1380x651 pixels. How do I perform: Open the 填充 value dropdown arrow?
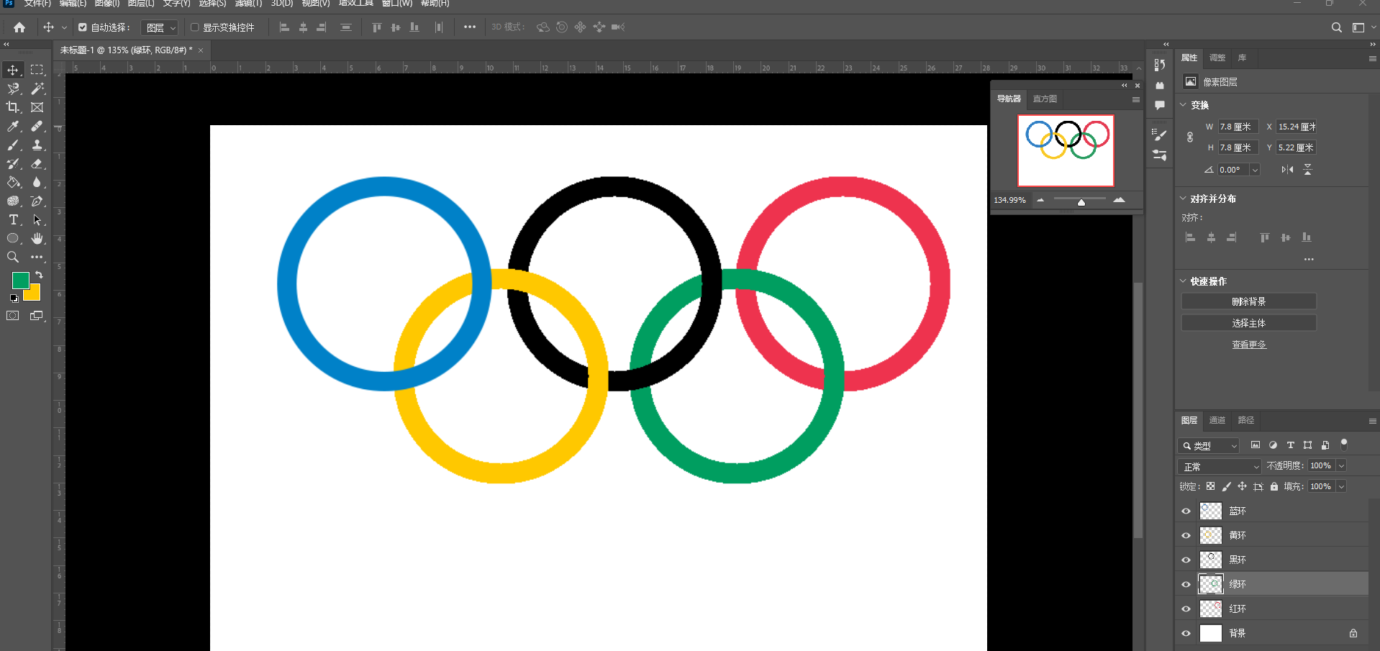(1341, 487)
